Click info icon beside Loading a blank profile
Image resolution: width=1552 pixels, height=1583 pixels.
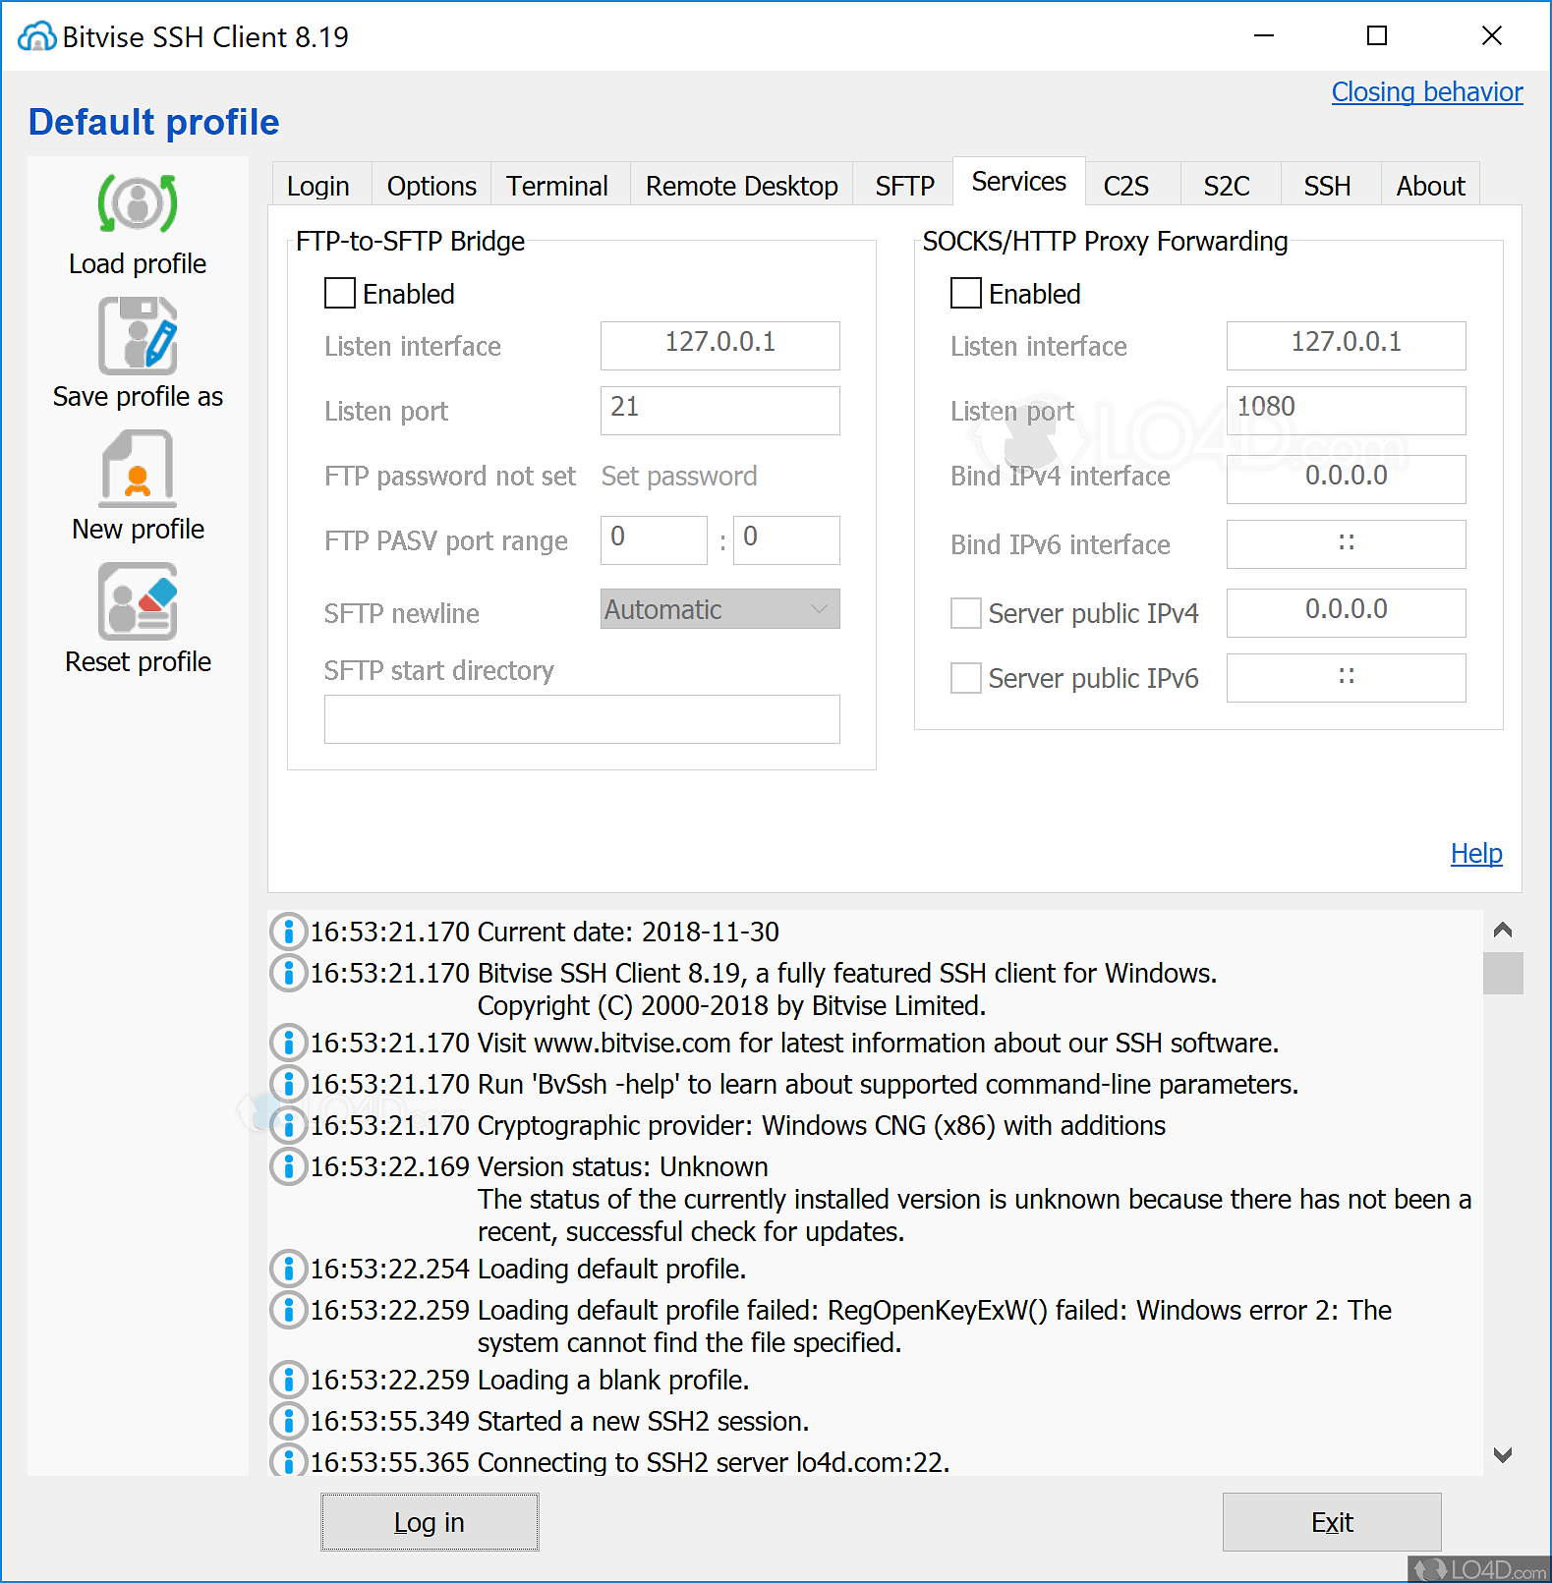click(288, 1380)
